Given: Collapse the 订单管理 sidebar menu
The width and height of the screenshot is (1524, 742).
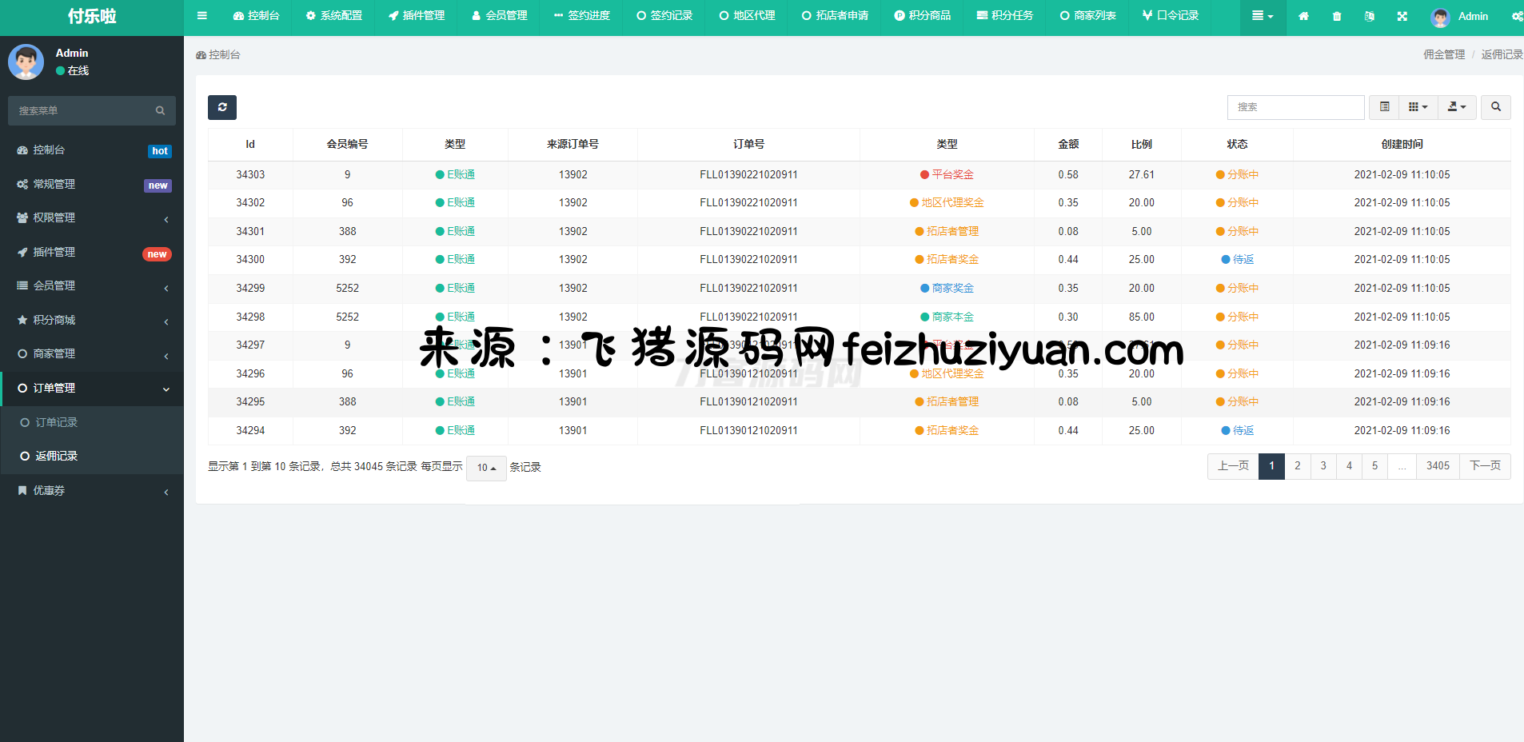Looking at the screenshot, I should 92,389.
